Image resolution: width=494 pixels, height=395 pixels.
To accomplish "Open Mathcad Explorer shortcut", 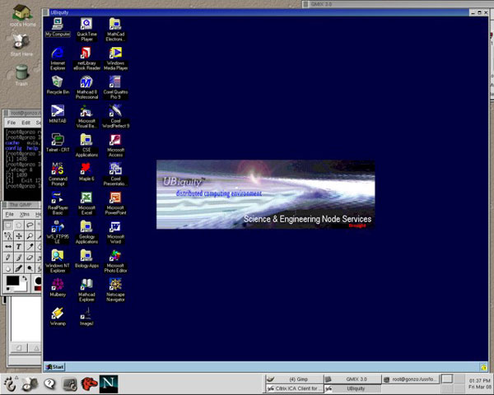I will pos(86,290).
